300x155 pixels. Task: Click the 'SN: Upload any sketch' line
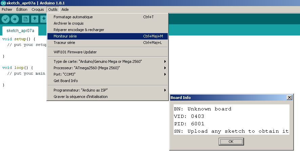click(231, 131)
